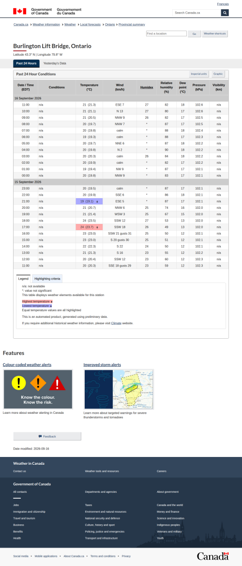242x566 pixels.
Task: Open Environment and natural resources link
Action: (x=106, y=512)
